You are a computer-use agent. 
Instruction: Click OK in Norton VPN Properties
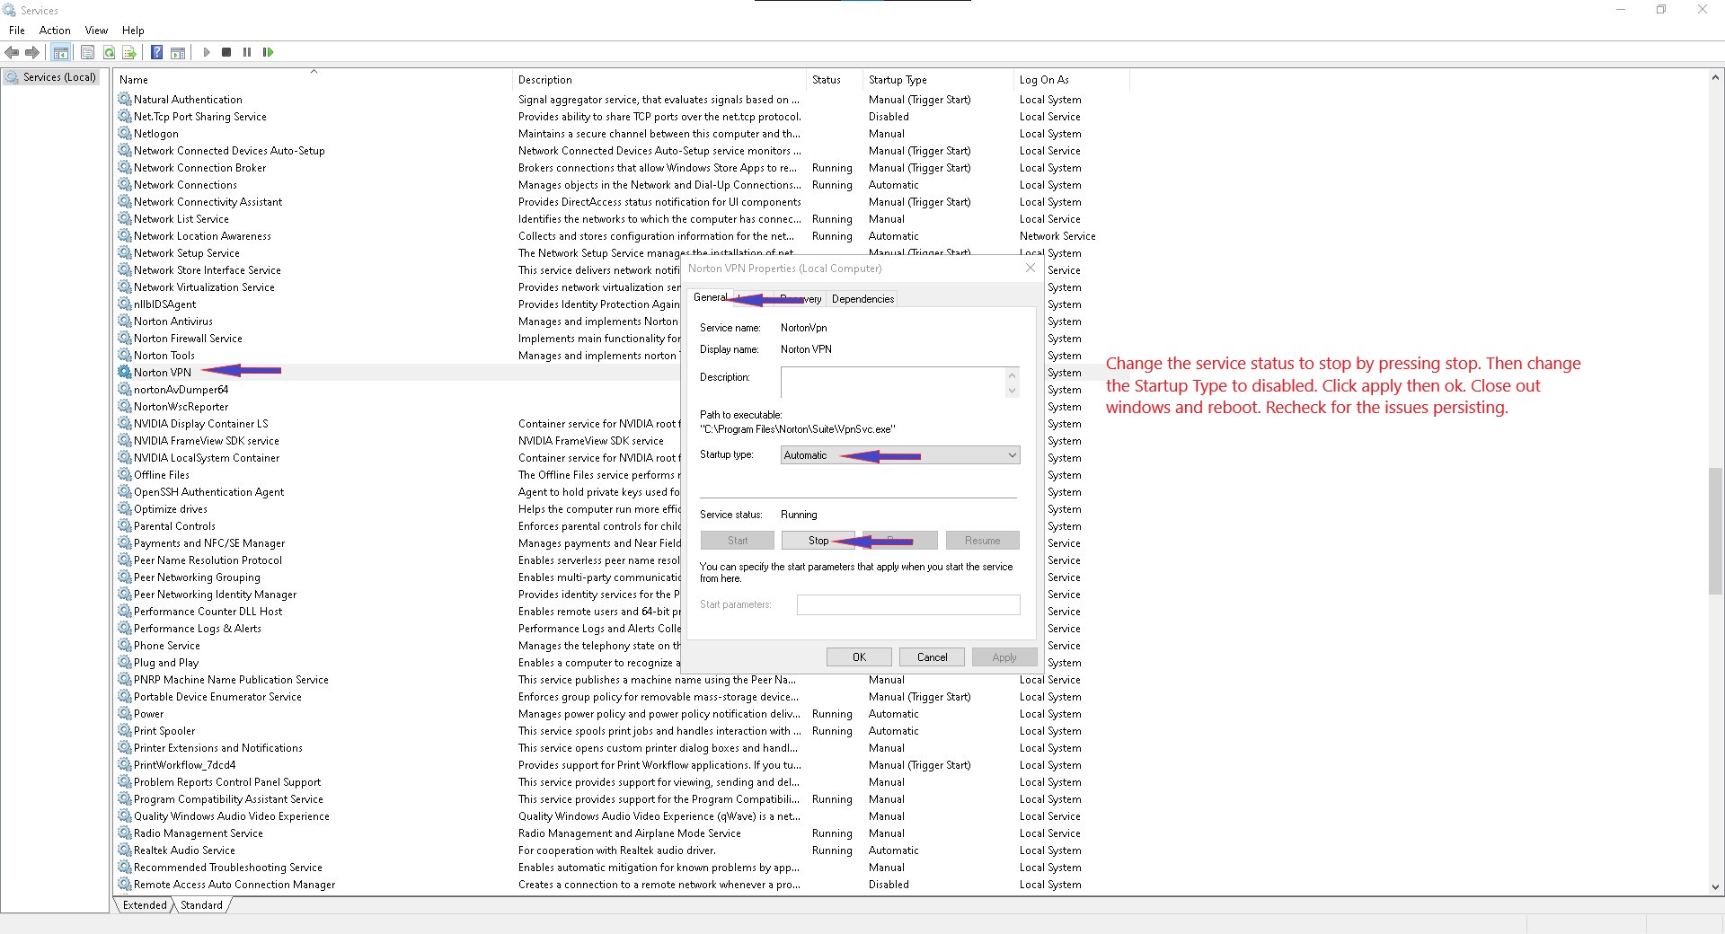click(859, 657)
